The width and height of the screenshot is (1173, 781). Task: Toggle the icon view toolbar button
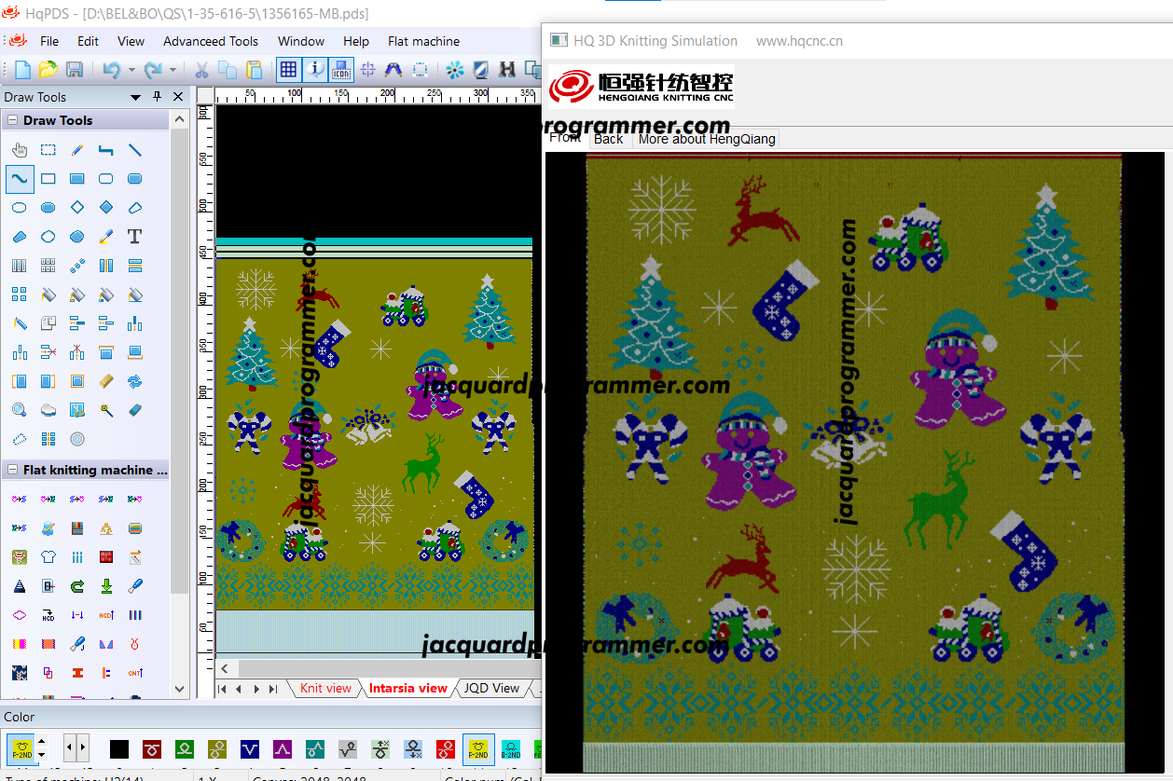[341, 70]
